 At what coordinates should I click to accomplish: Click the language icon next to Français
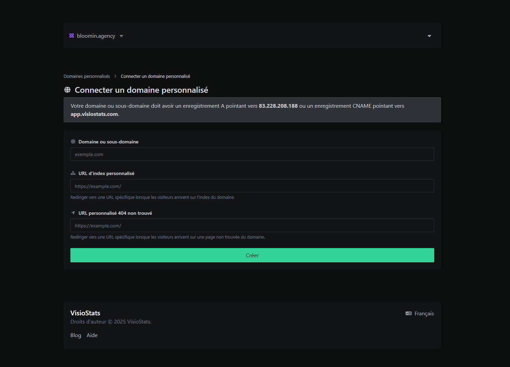[408, 313]
